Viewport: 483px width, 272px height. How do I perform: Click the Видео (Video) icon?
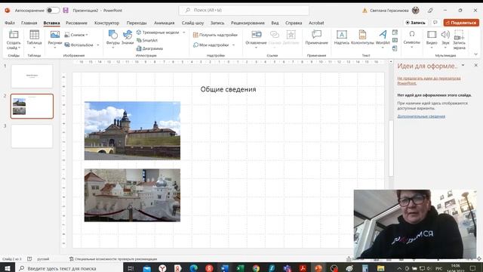432,34
